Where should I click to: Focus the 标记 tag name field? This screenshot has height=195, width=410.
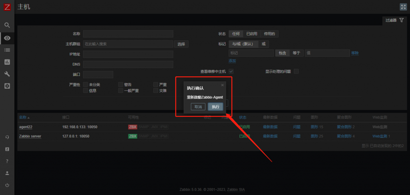pyautogui.click(x=251, y=53)
